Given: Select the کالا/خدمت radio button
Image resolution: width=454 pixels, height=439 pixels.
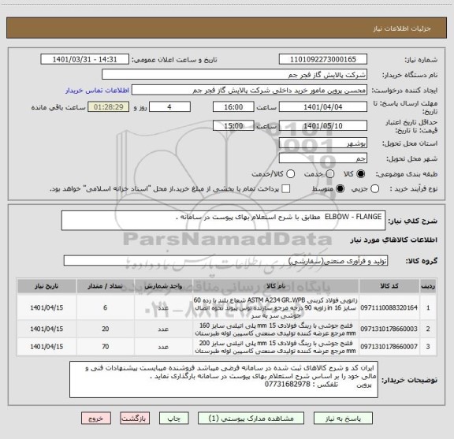Looking at the screenshot, I should [290, 174].
